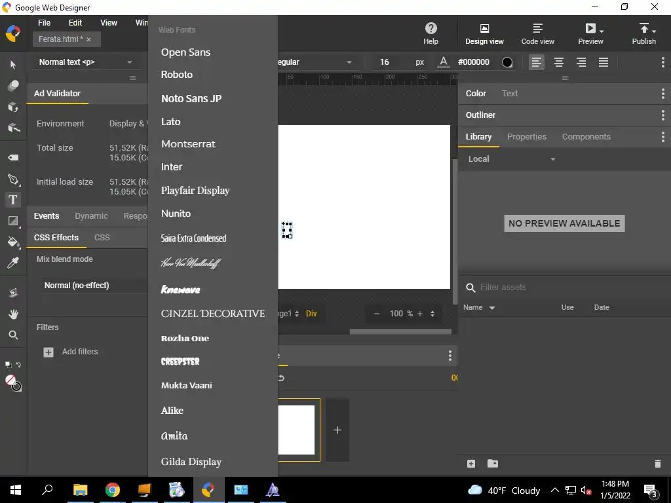This screenshot has width=671, height=503.
Task: Open the Outliner panel options menu
Action: point(662,115)
